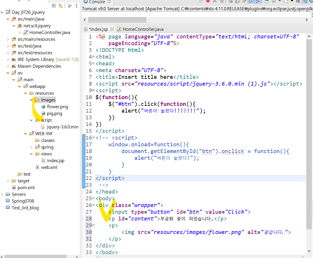Toggle Link with Editor arrows icon
Screen dimensions: 313x258
pyautogui.click(x=61, y=6)
